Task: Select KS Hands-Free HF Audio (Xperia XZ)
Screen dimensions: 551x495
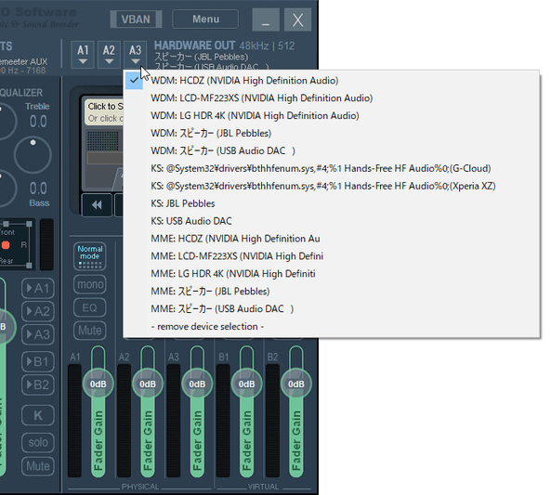Action: [332, 186]
